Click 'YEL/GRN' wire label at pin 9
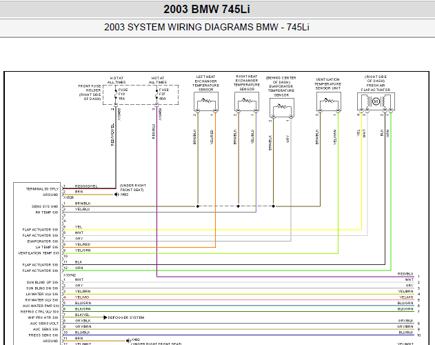This screenshot has width=435, height=345. 83,250
